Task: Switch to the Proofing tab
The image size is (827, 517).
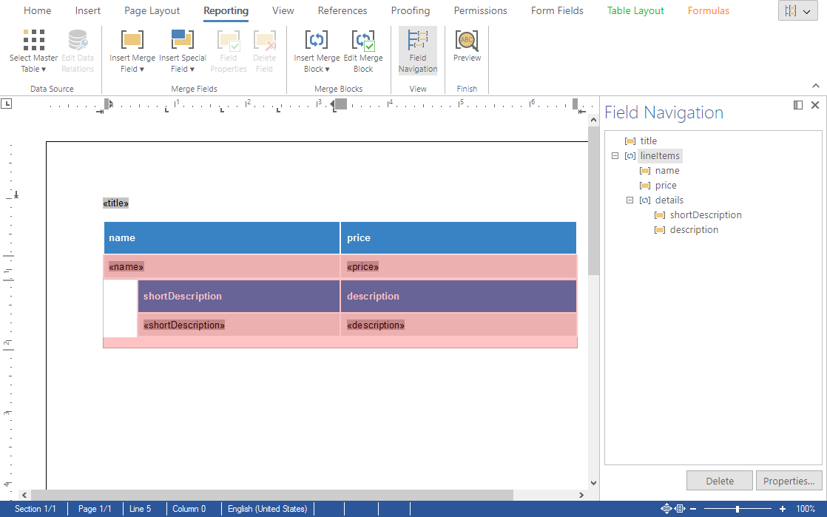Action: pos(411,10)
